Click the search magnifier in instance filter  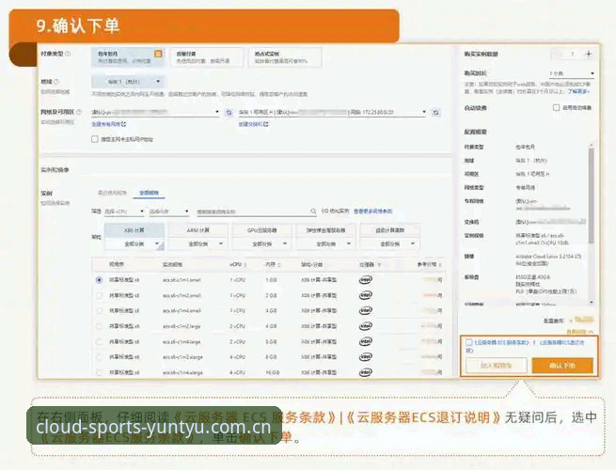click(x=313, y=211)
